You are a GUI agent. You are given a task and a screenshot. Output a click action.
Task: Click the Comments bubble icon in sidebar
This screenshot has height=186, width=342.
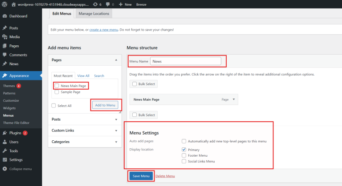pos(4,55)
